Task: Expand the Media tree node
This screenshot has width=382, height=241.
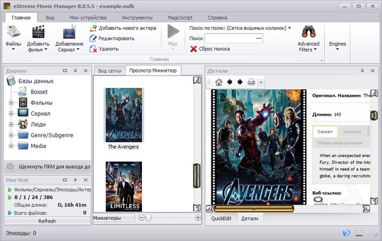Action: (11, 146)
